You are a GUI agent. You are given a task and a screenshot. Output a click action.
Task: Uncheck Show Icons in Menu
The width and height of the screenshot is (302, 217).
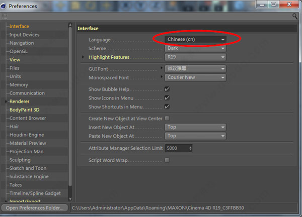tap(167, 98)
